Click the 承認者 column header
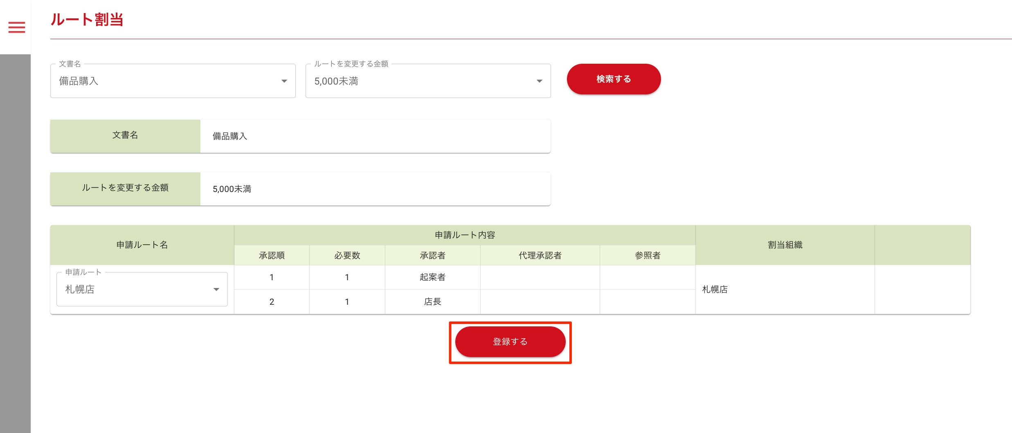This screenshot has height=433, width=1012. [x=432, y=255]
